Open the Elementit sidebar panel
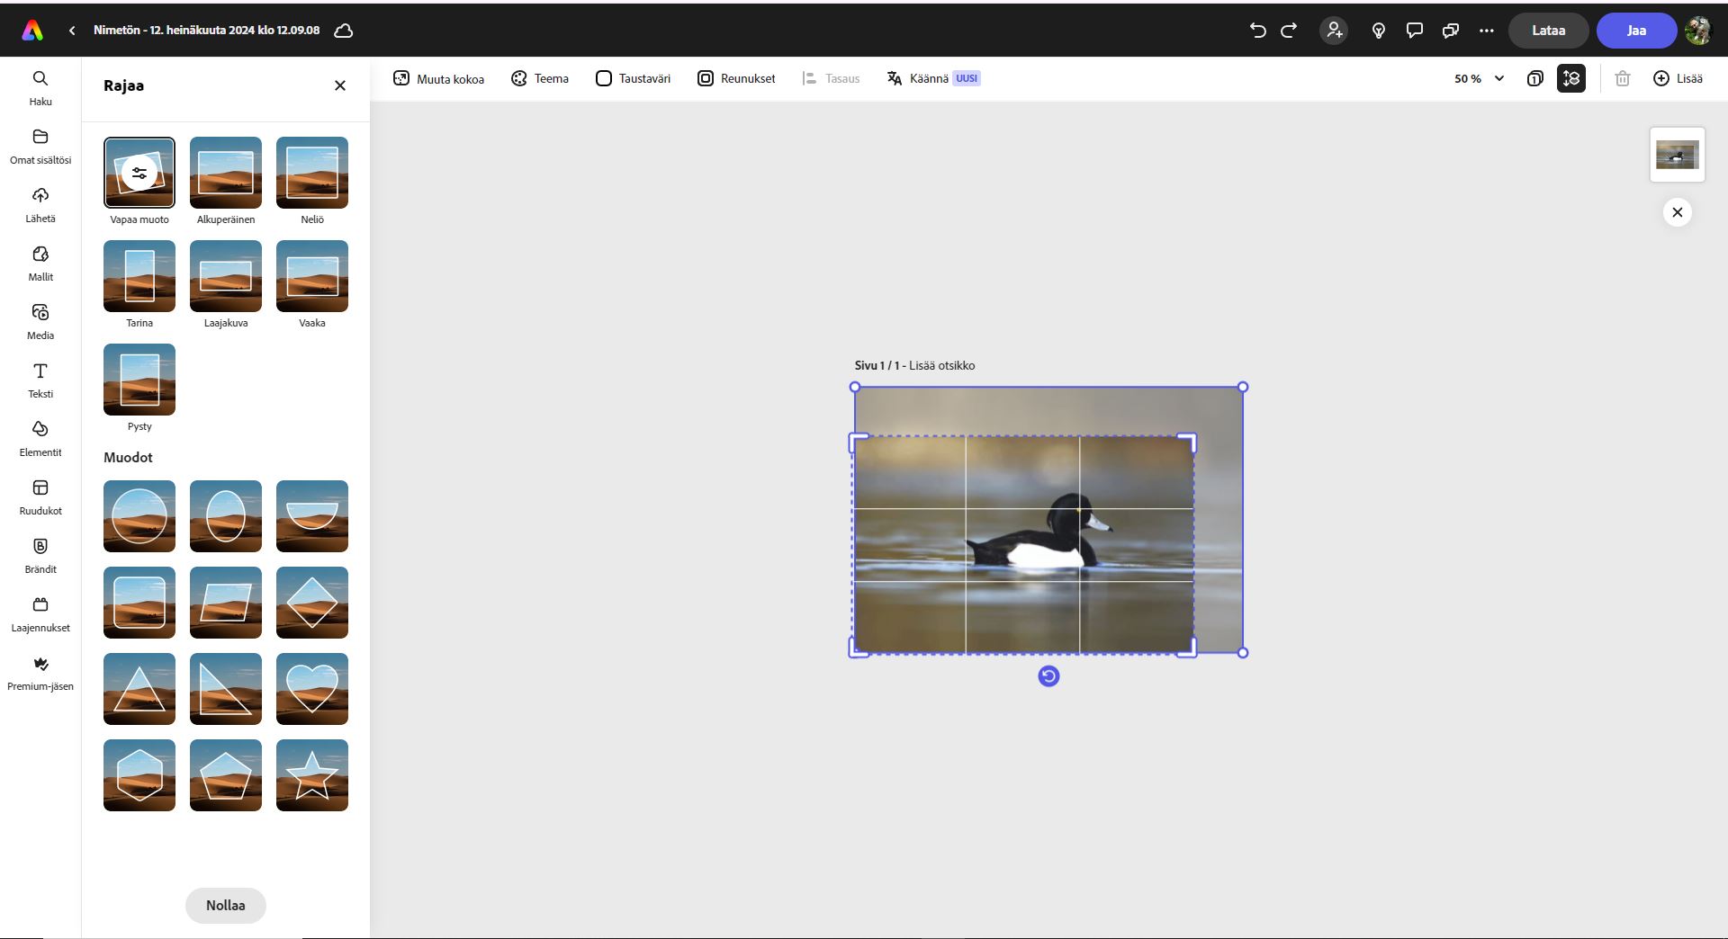 click(40, 438)
